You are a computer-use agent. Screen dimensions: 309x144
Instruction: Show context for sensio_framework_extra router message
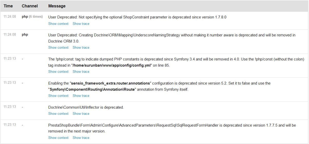coord(58,96)
